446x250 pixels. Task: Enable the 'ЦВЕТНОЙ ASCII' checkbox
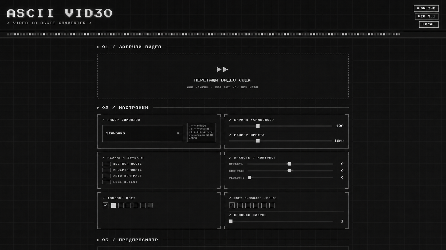point(106,164)
